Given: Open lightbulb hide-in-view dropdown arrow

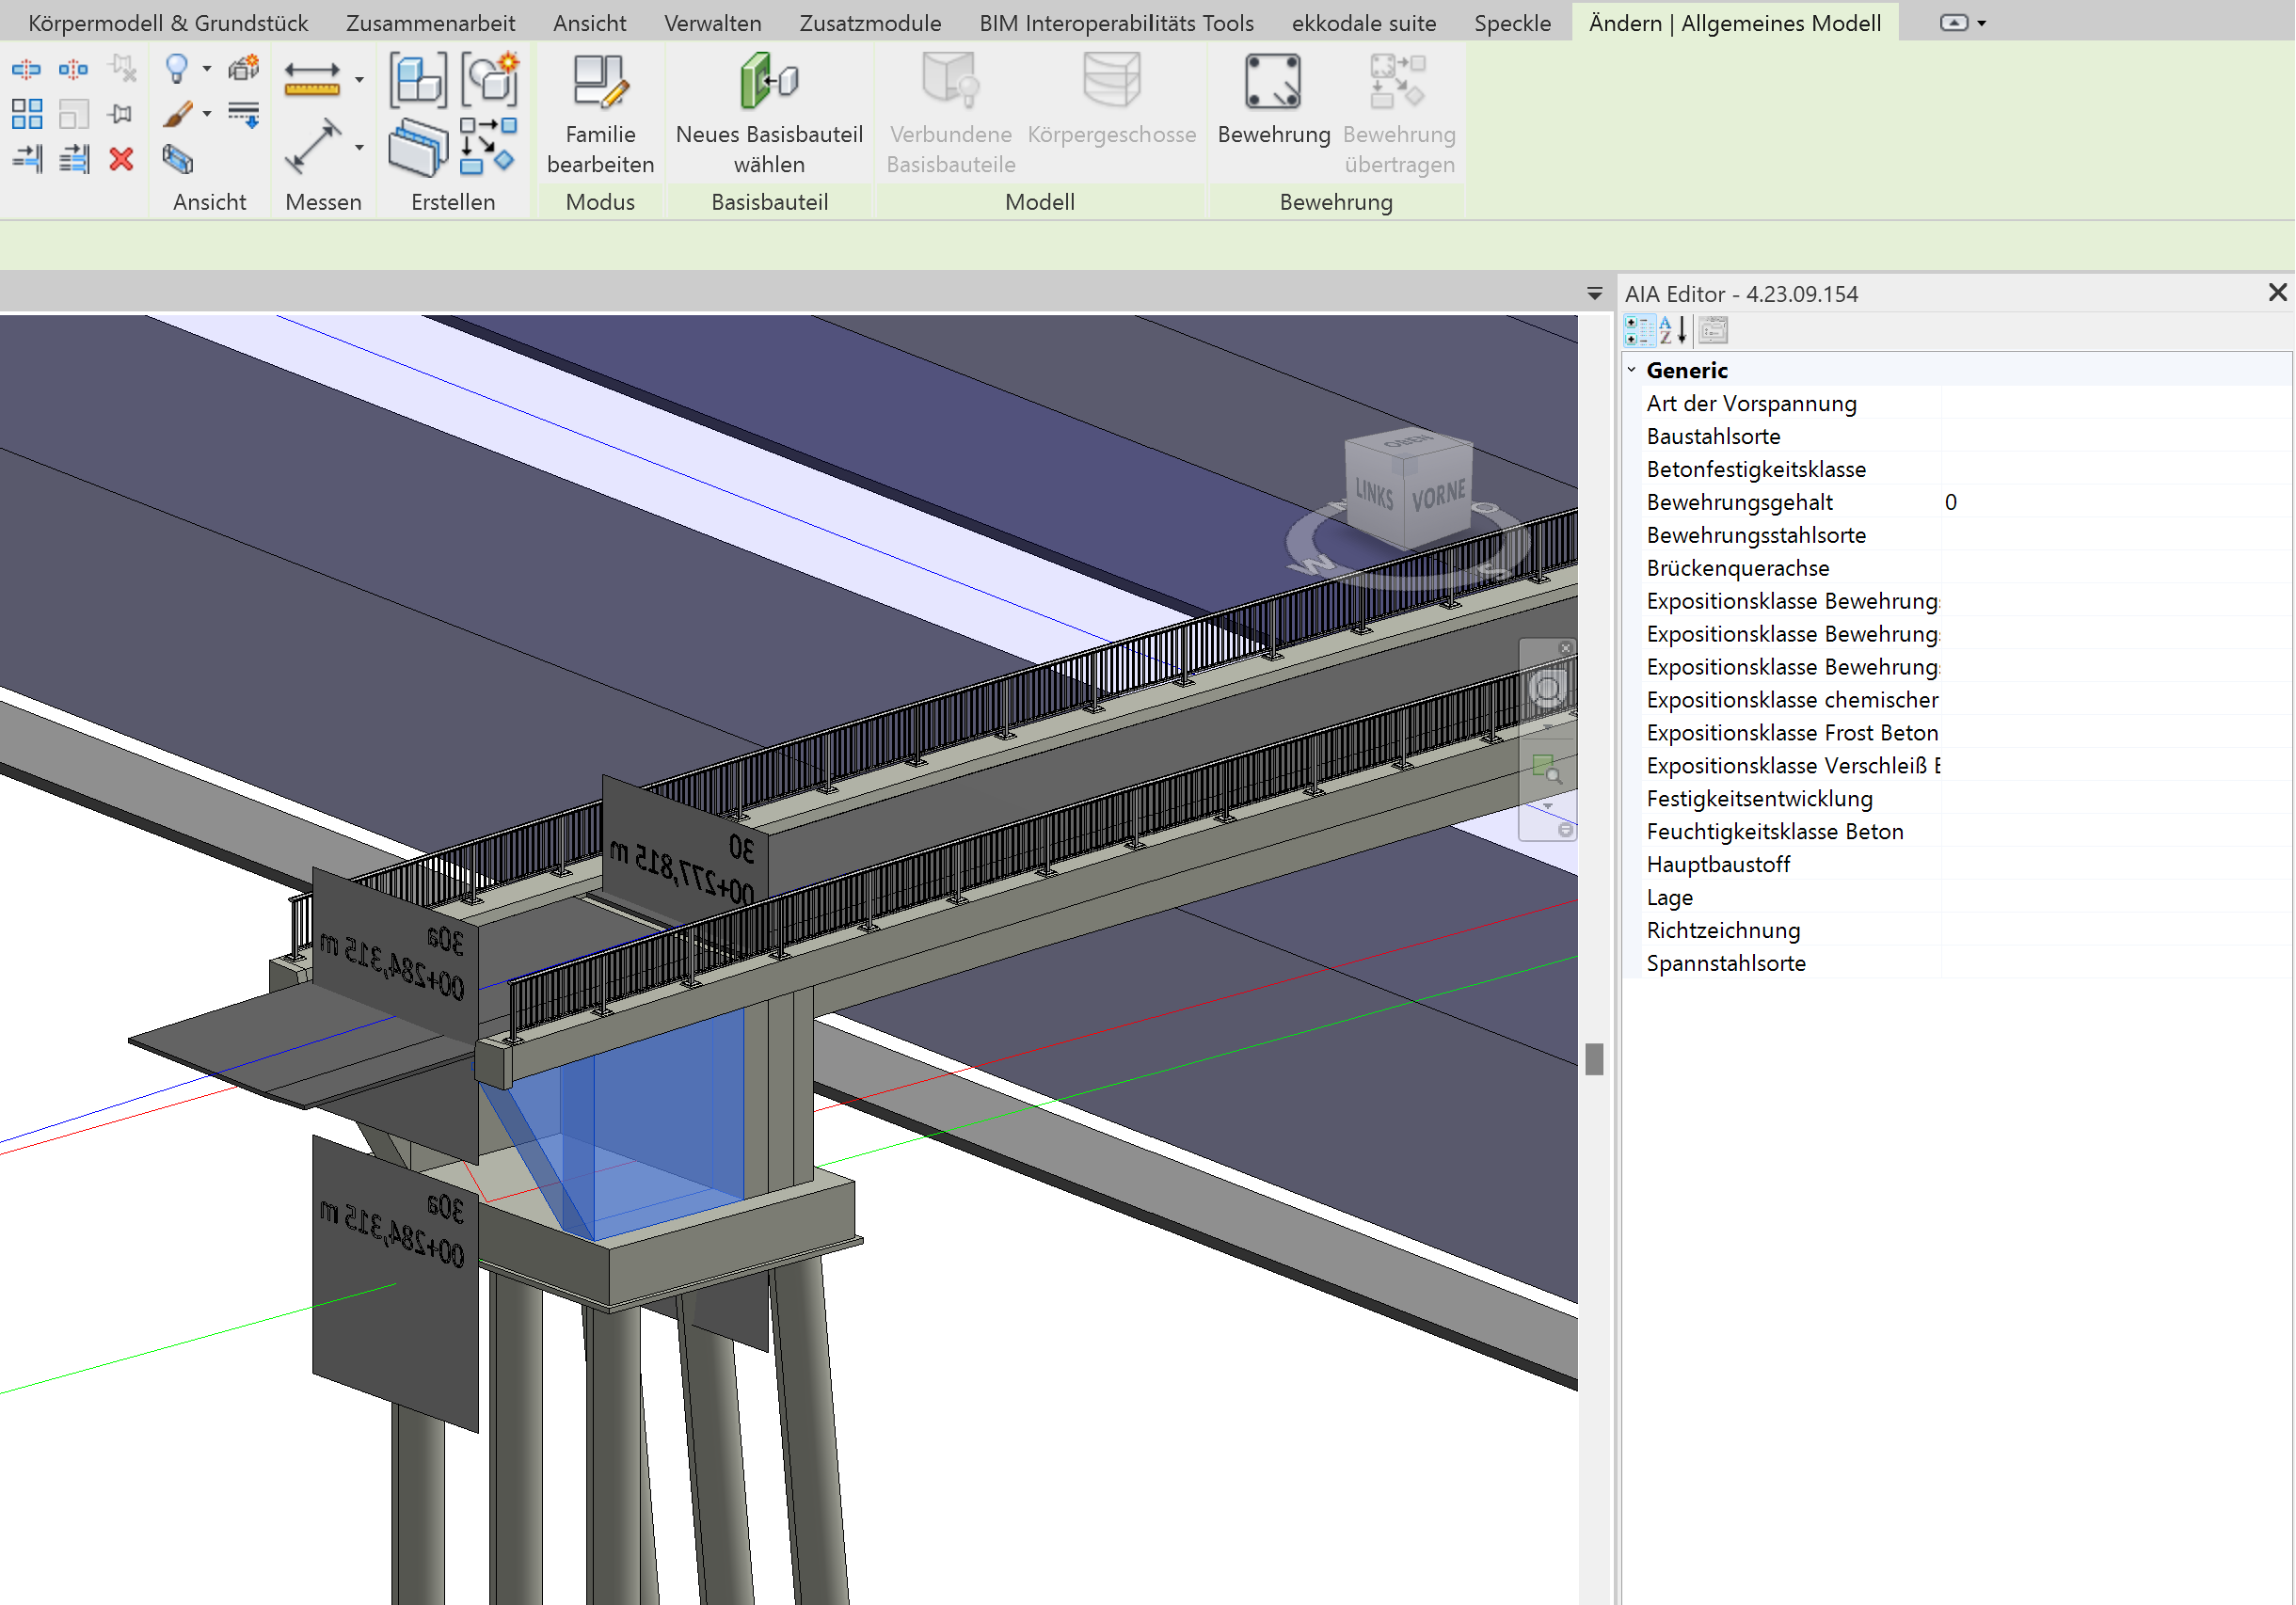Looking at the screenshot, I should coord(207,69).
